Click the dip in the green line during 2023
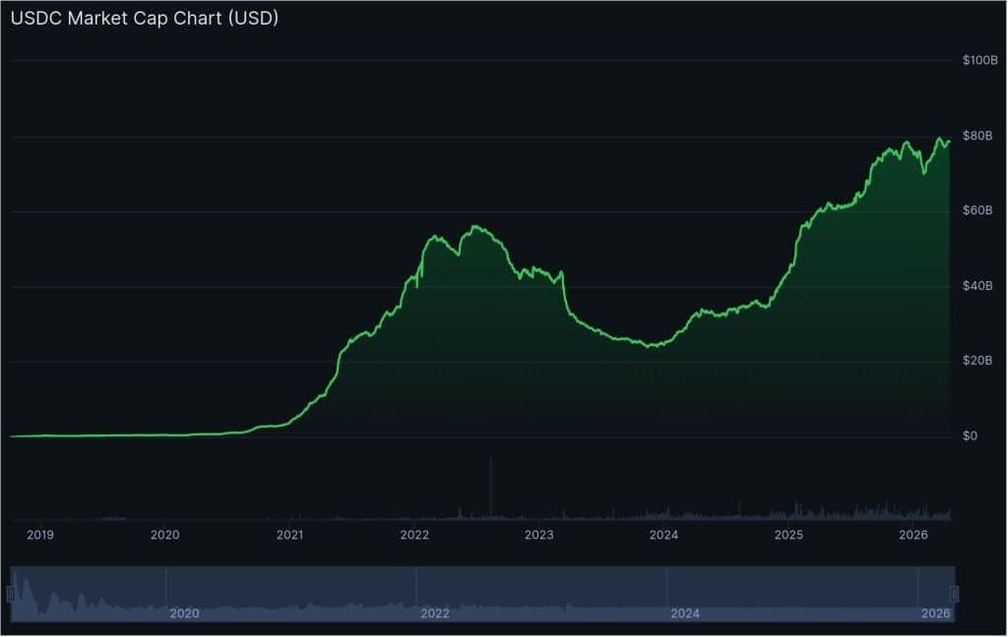 pyautogui.click(x=650, y=346)
